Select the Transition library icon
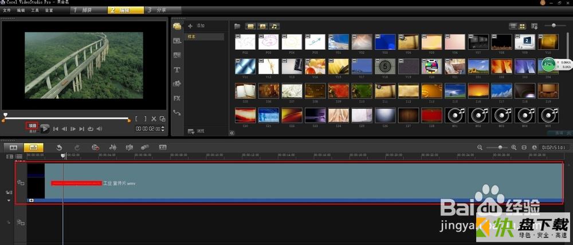 tap(177, 55)
